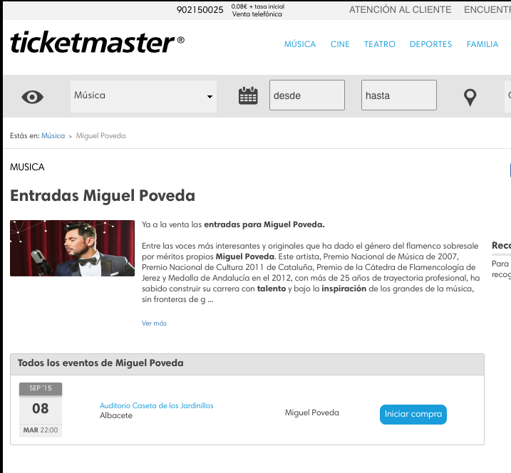Viewport: 511px width, 473px height.
Task: Expand description with 'Ver más'
Action: (154, 323)
